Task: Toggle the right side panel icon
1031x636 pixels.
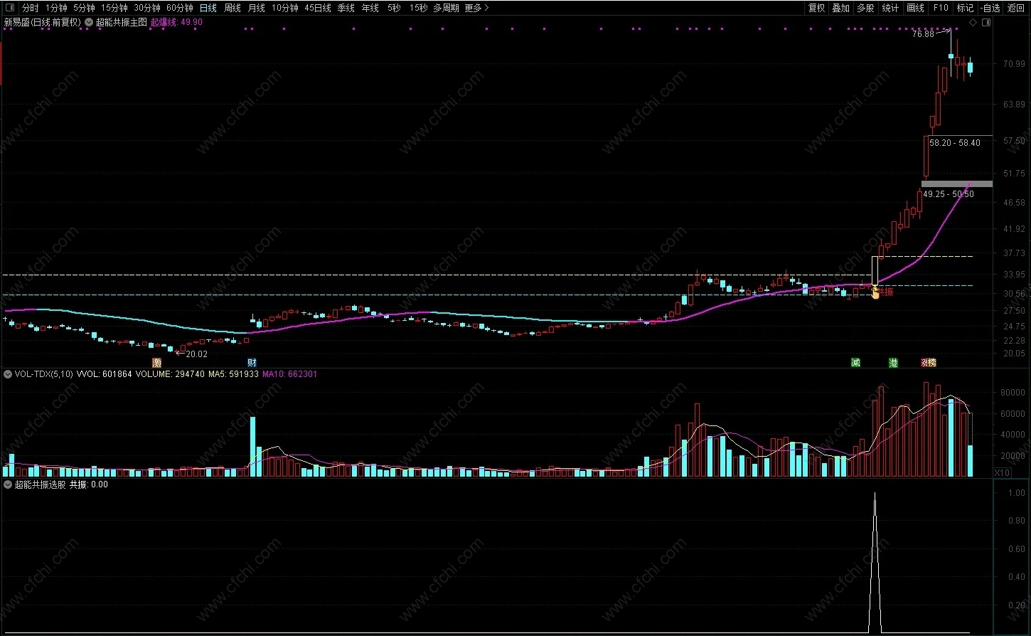Action: pyautogui.click(x=986, y=22)
